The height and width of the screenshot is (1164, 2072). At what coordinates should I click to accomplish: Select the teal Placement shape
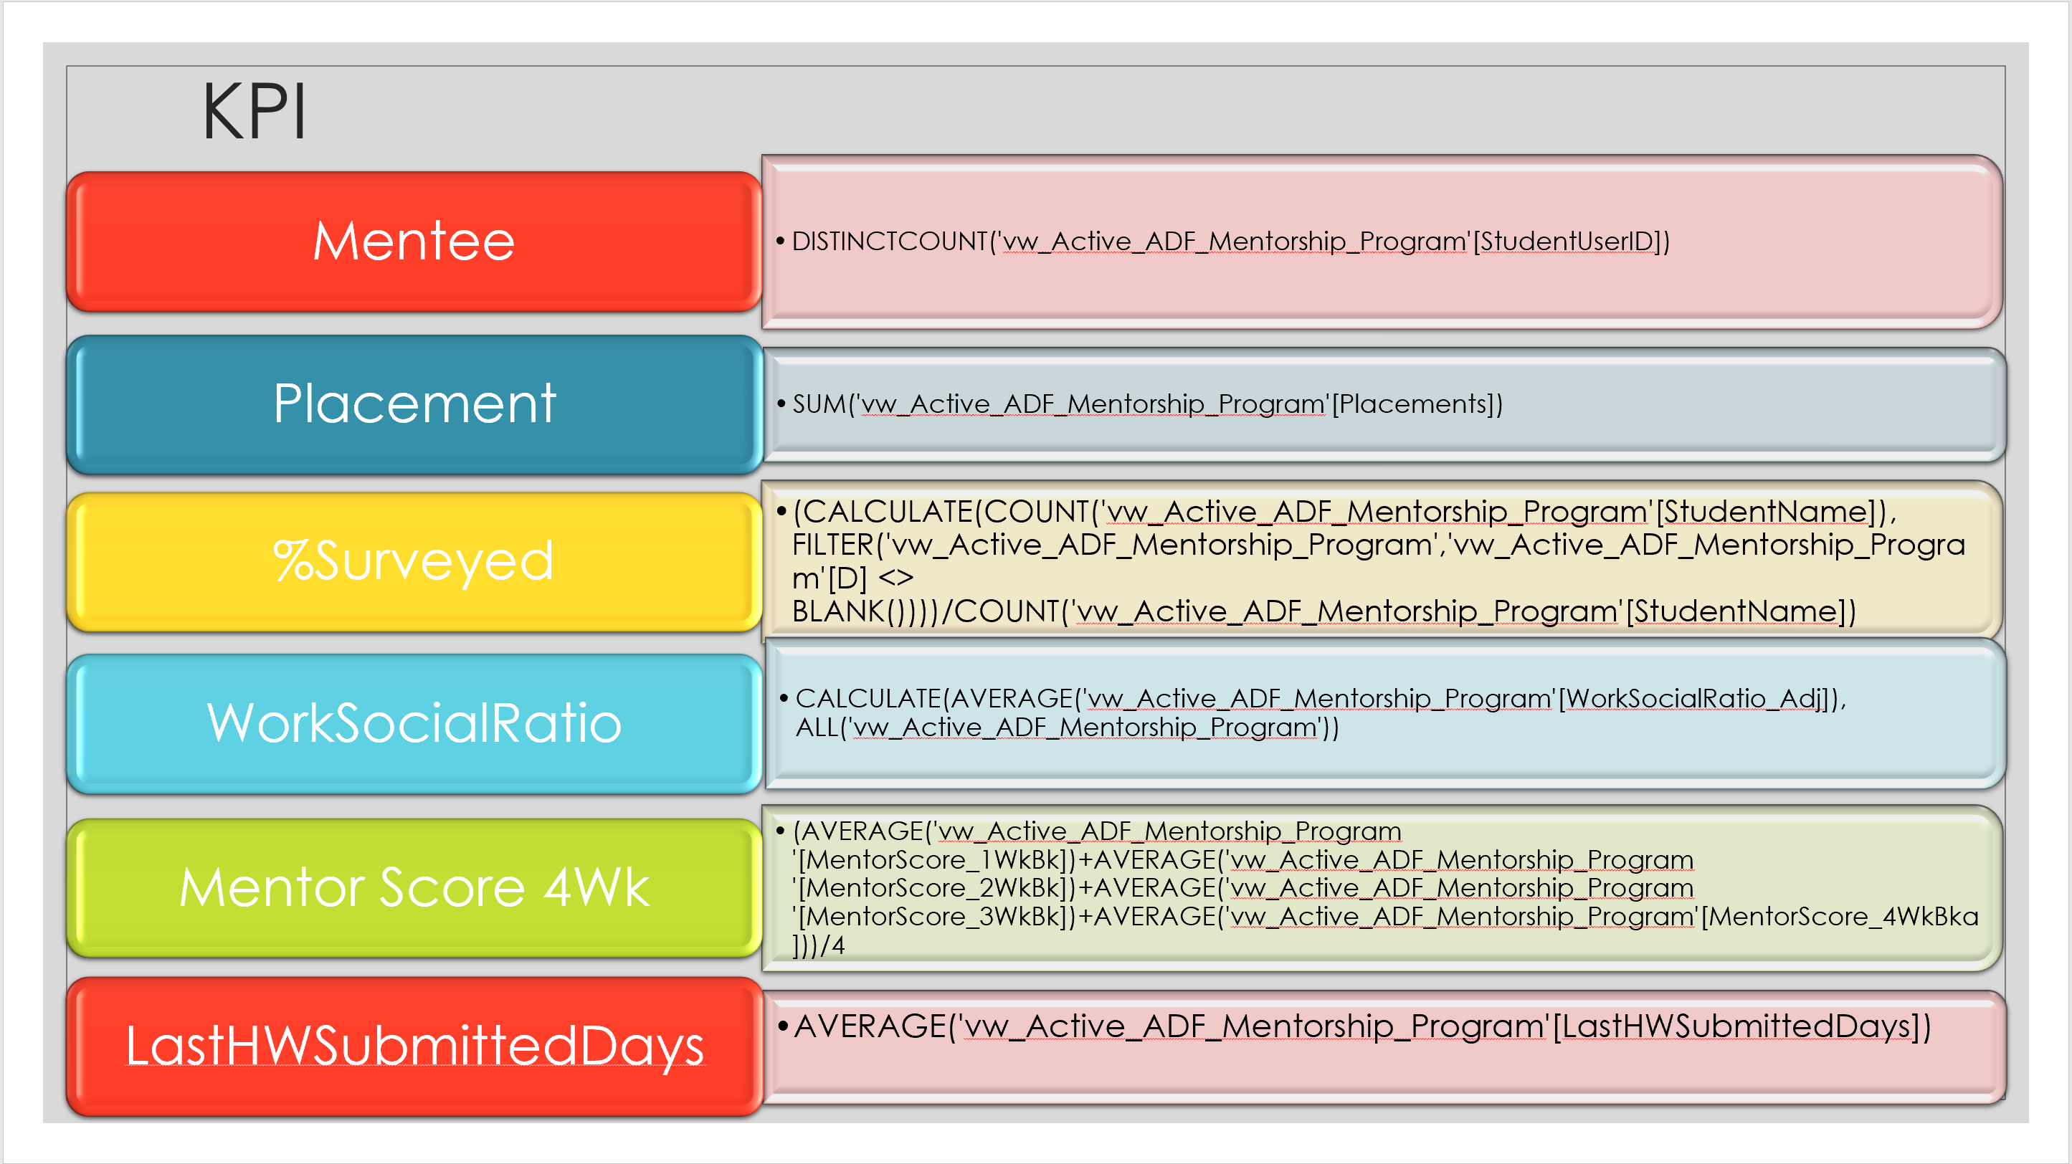tap(414, 404)
